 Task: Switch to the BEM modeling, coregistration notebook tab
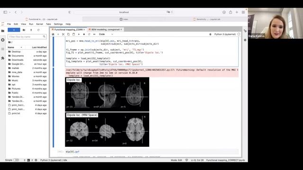[x=105, y=29]
